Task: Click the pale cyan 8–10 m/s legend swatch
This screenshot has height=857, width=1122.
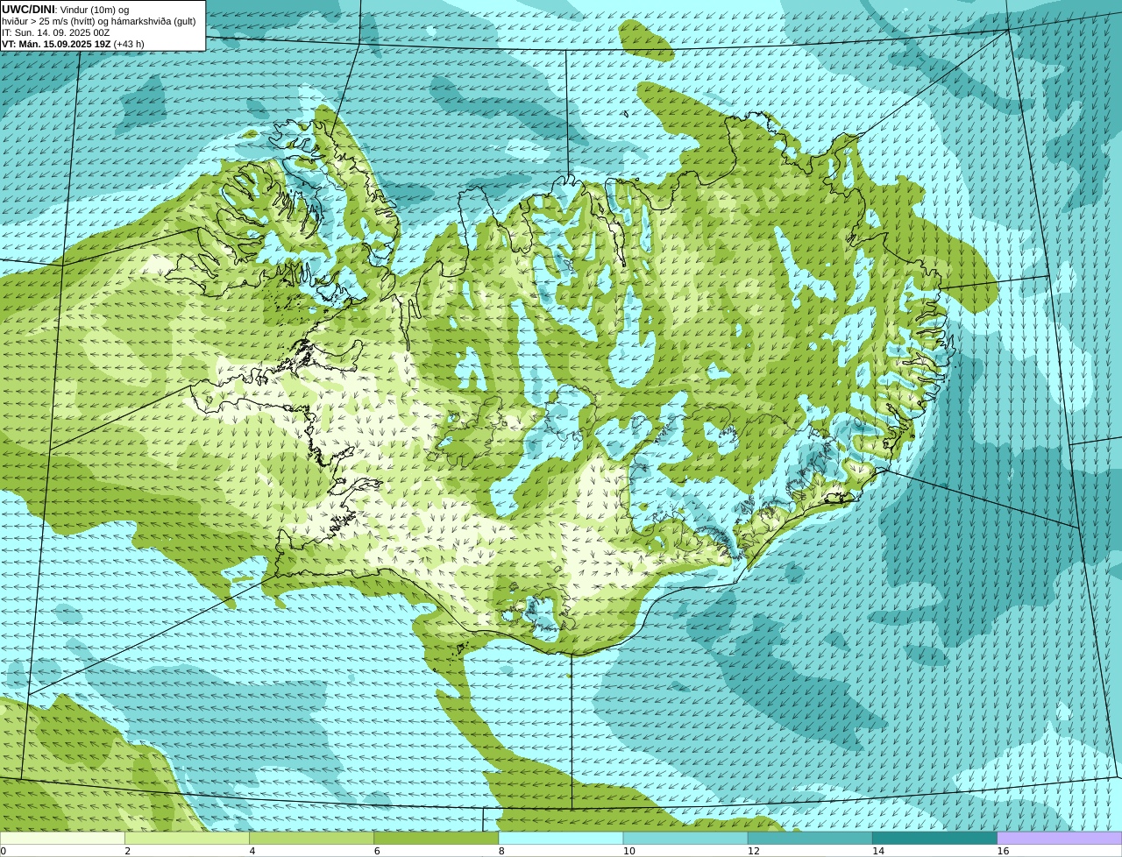Action: pos(561,839)
